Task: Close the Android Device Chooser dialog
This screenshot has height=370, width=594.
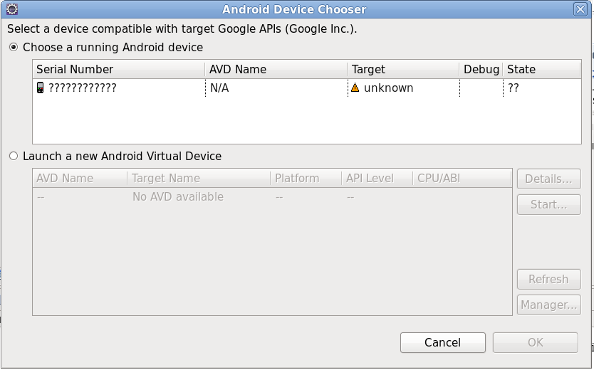Action: pos(580,9)
